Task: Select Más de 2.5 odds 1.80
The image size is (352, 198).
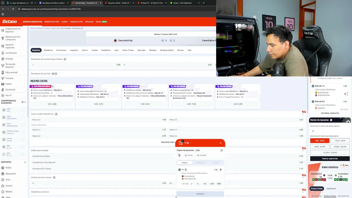Action: pos(99,120)
